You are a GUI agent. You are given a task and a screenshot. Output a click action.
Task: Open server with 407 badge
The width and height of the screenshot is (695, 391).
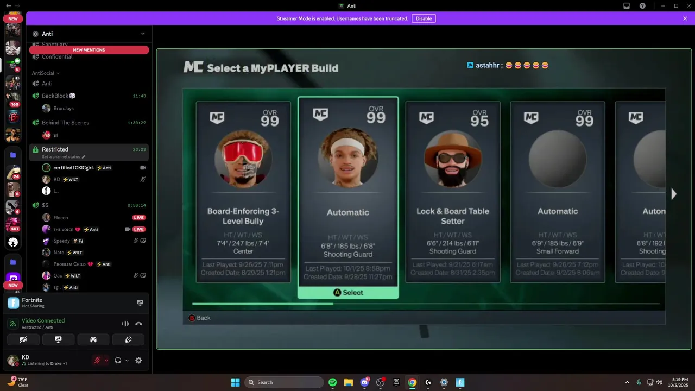click(13, 224)
